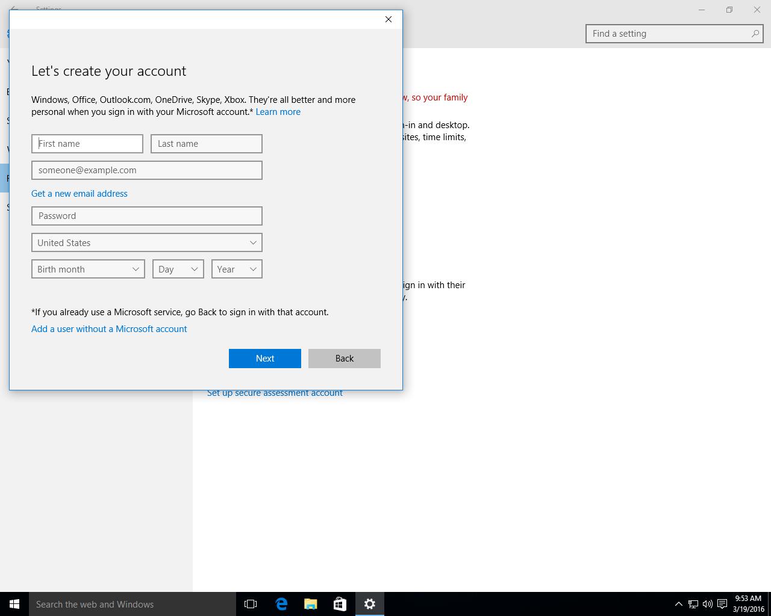Screen dimensions: 771x616
Task: Click Get a new email address
Action: click(80, 194)
